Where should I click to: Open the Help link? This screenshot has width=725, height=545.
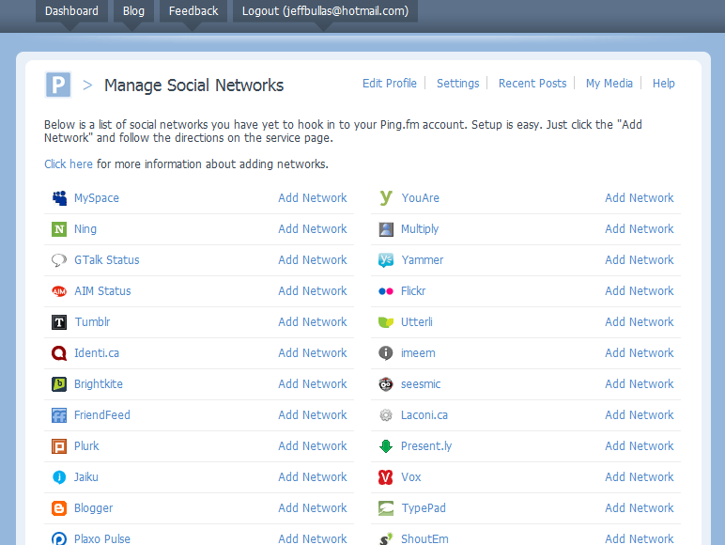664,84
